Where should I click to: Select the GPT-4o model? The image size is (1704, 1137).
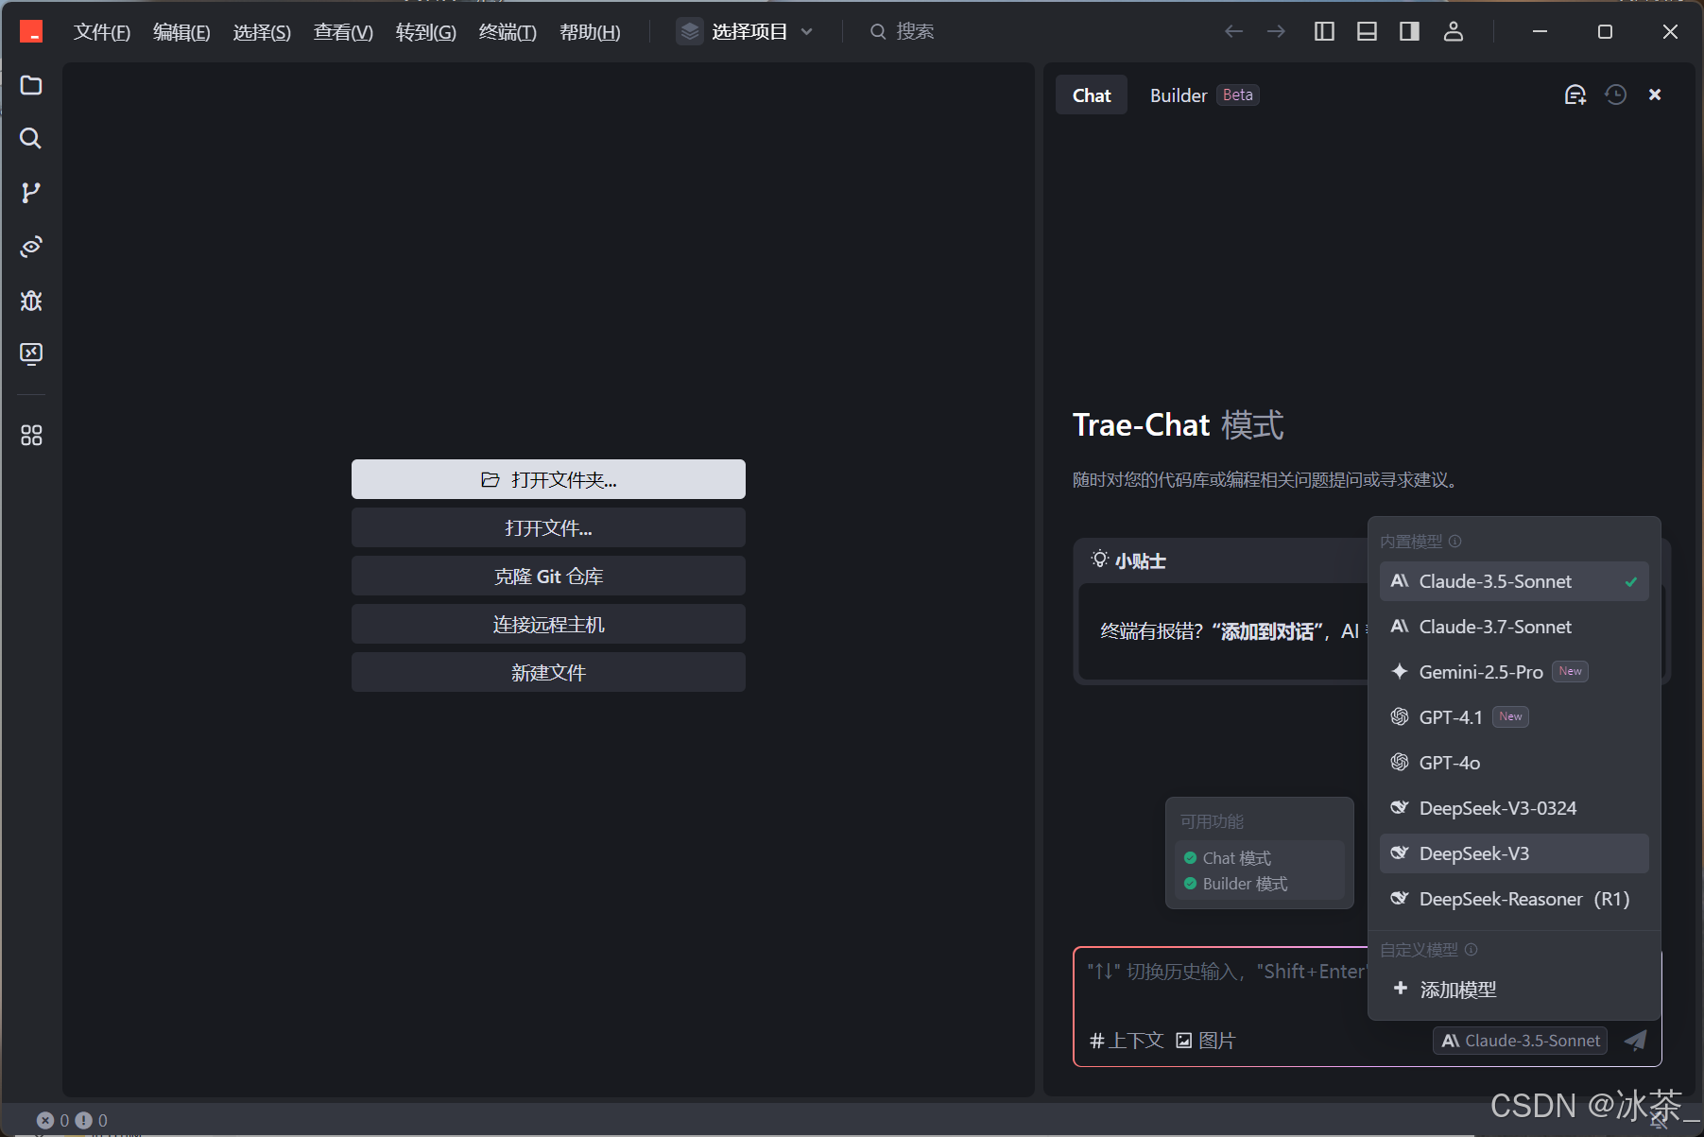(x=1514, y=763)
